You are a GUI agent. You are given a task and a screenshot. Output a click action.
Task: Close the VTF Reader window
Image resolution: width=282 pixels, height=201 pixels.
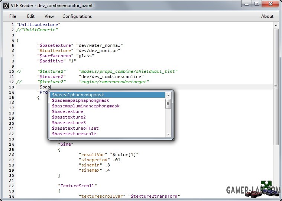(271, 4)
